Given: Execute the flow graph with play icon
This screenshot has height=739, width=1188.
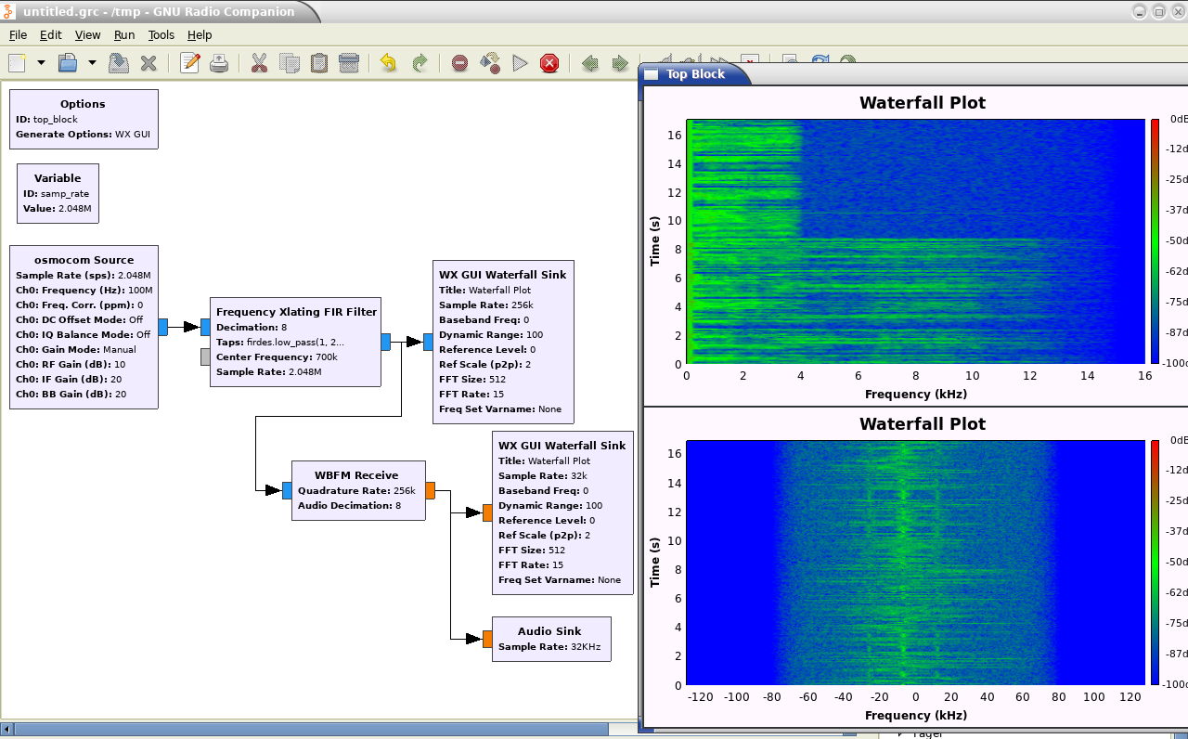Looking at the screenshot, I should (520, 63).
